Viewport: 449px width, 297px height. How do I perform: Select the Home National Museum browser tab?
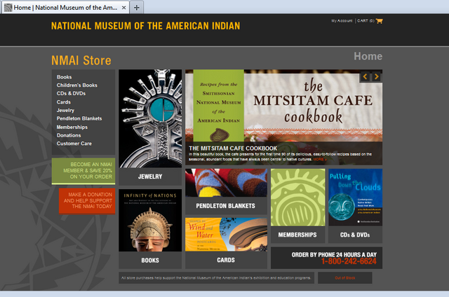(x=65, y=8)
